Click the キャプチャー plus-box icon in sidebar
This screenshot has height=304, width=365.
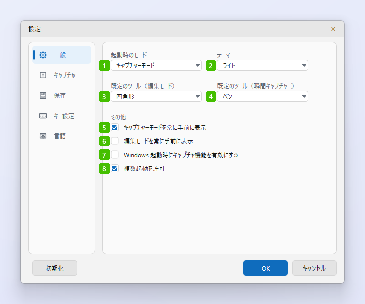43,75
